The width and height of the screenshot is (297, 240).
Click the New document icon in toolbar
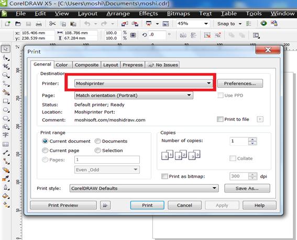coord(7,24)
